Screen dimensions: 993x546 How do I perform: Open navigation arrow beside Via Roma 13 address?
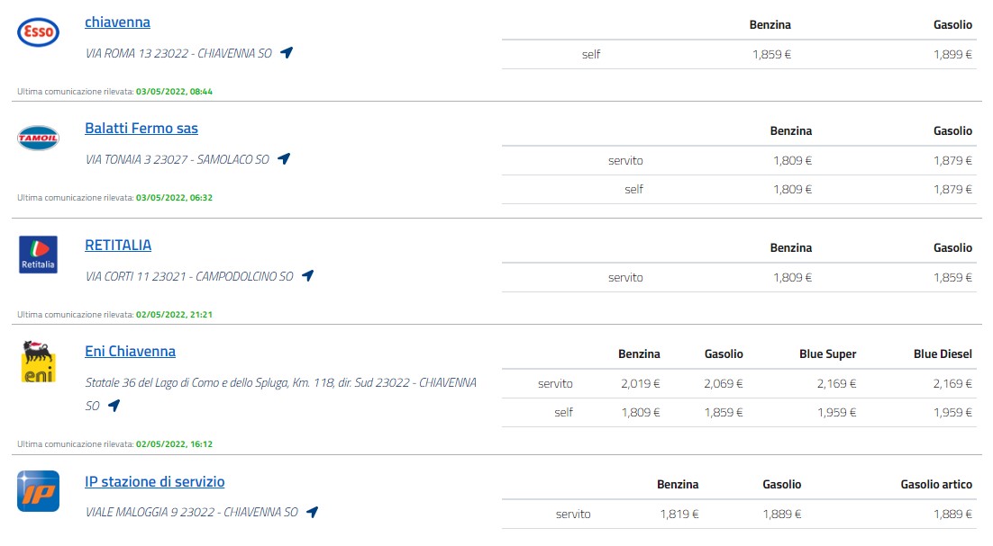tap(287, 52)
